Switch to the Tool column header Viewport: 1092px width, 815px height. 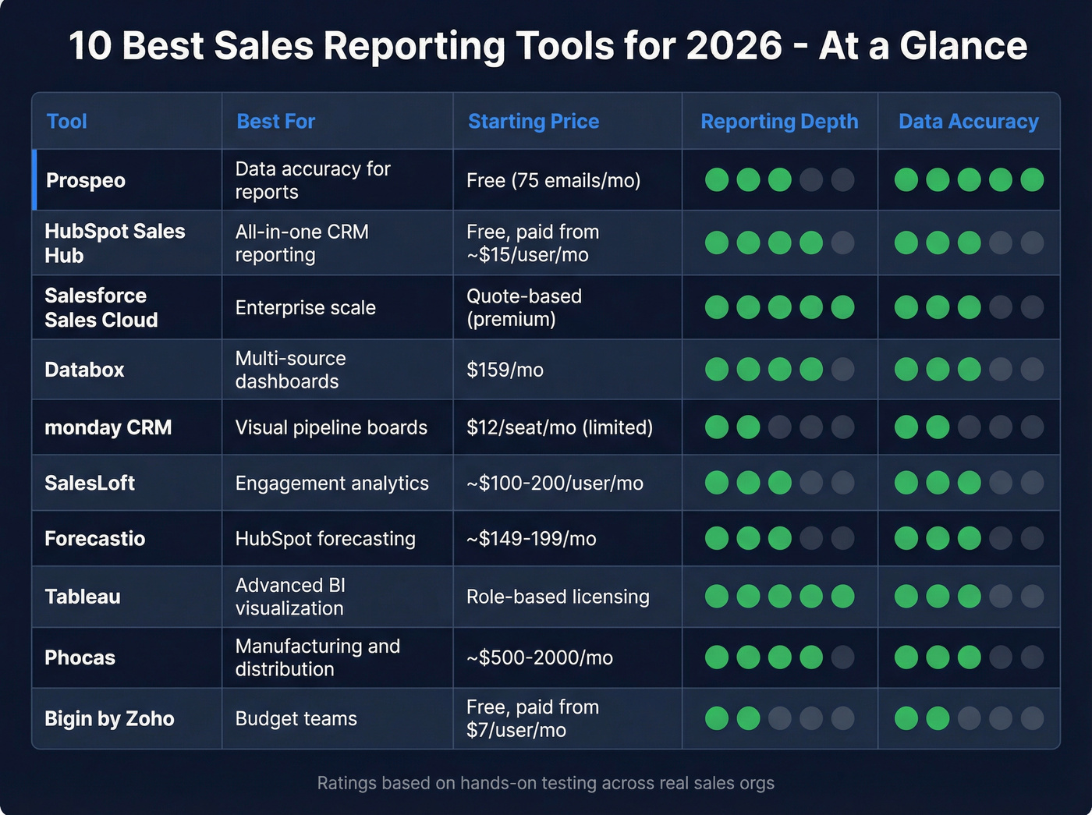pyautogui.click(x=66, y=122)
